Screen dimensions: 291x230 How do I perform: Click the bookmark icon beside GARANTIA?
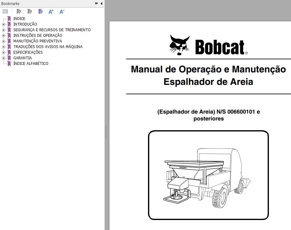tap(9, 58)
